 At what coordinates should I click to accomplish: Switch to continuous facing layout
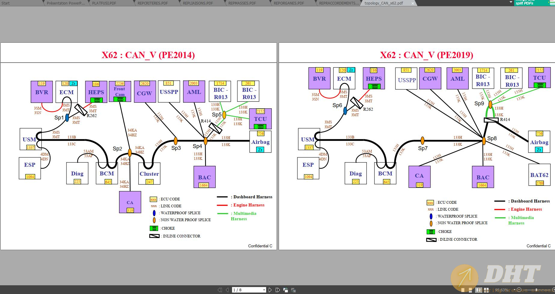[x=486, y=290]
